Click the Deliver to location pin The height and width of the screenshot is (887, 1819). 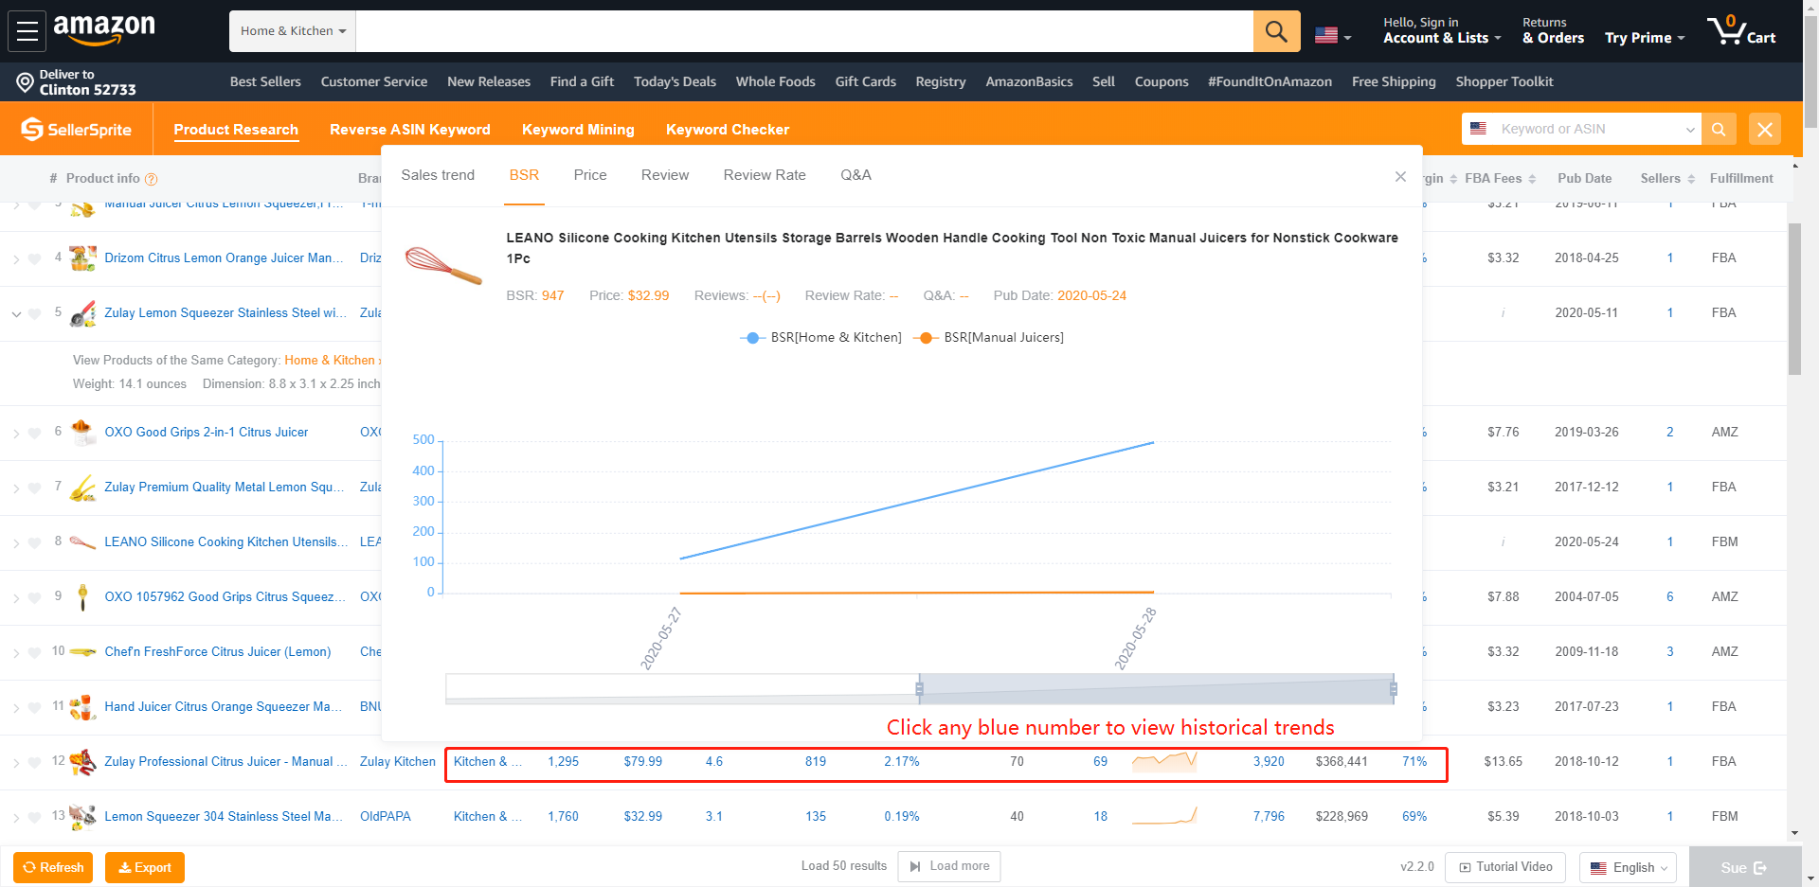[x=25, y=82]
